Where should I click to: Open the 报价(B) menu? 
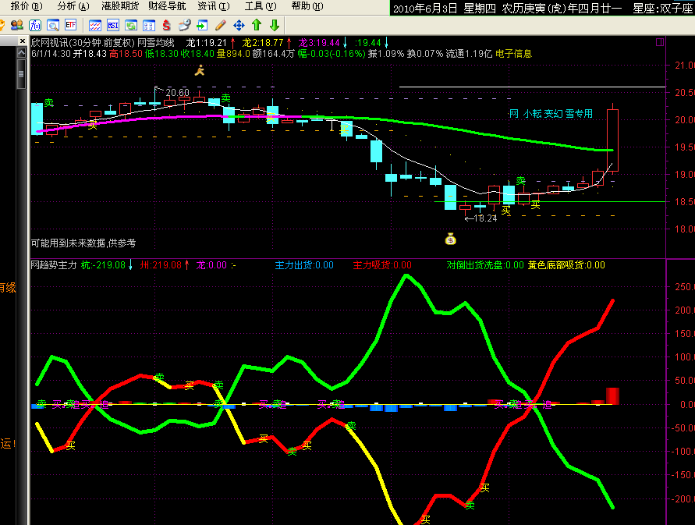[26, 6]
